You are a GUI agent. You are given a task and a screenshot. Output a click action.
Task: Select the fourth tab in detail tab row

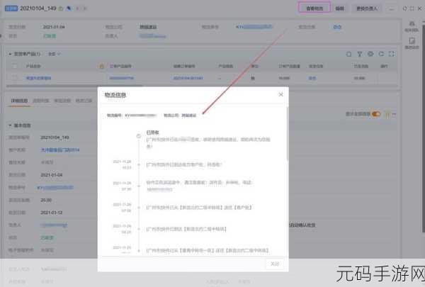84,101
